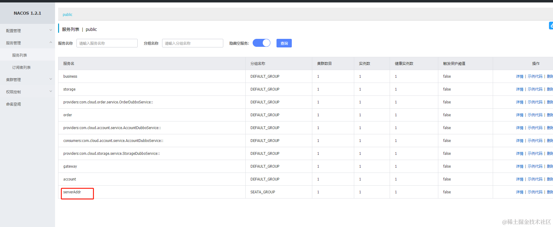The width and height of the screenshot is (553, 227).
Task: Collapse the 服务管理 menu chevron
Action: [51, 42]
